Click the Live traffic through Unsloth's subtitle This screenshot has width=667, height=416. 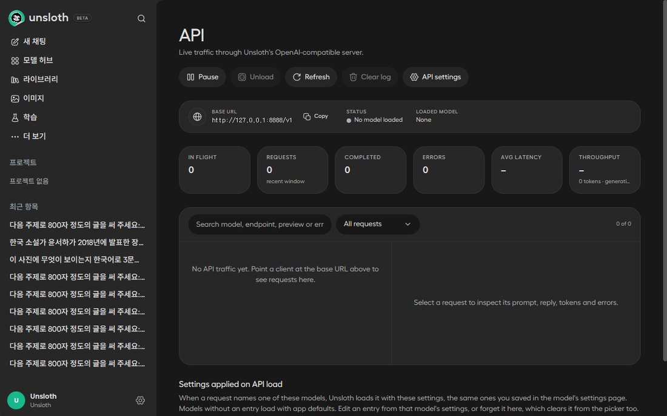click(271, 52)
